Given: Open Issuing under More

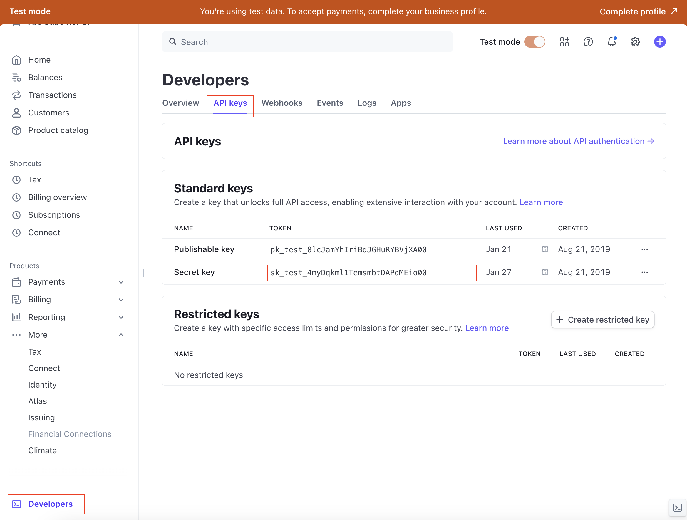Looking at the screenshot, I should pos(41,418).
